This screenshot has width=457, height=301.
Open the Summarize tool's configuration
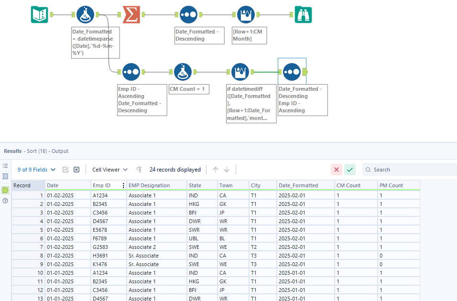pyautogui.click(x=132, y=14)
